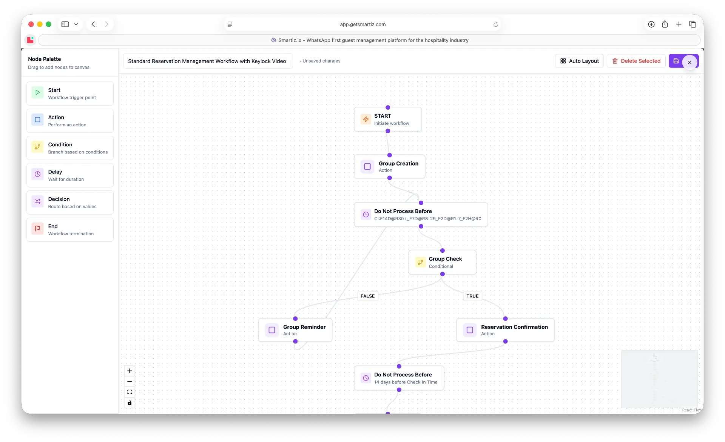725x442 pixels.
Task: Click clock icon on upper Do Not Process Before node
Action: pyautogui.click(x=366, y=215)
